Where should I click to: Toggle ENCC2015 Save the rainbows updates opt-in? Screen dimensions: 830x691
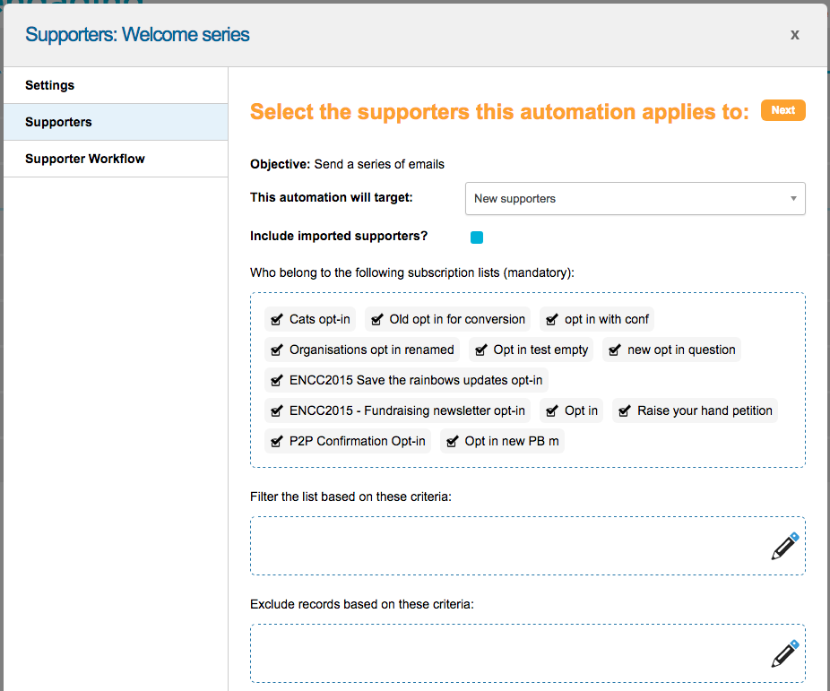point(277,380)
